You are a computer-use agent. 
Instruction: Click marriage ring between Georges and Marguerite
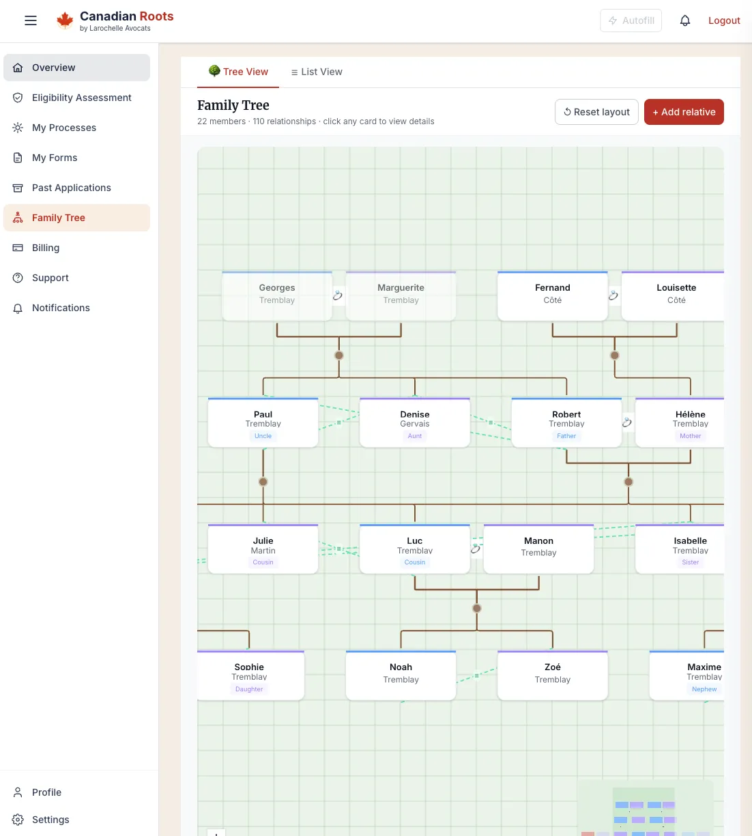click(338, 296)
